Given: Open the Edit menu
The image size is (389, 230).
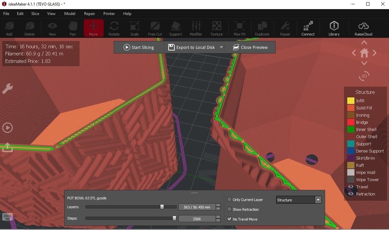Looking at the screenshot, I should [20, 14].
